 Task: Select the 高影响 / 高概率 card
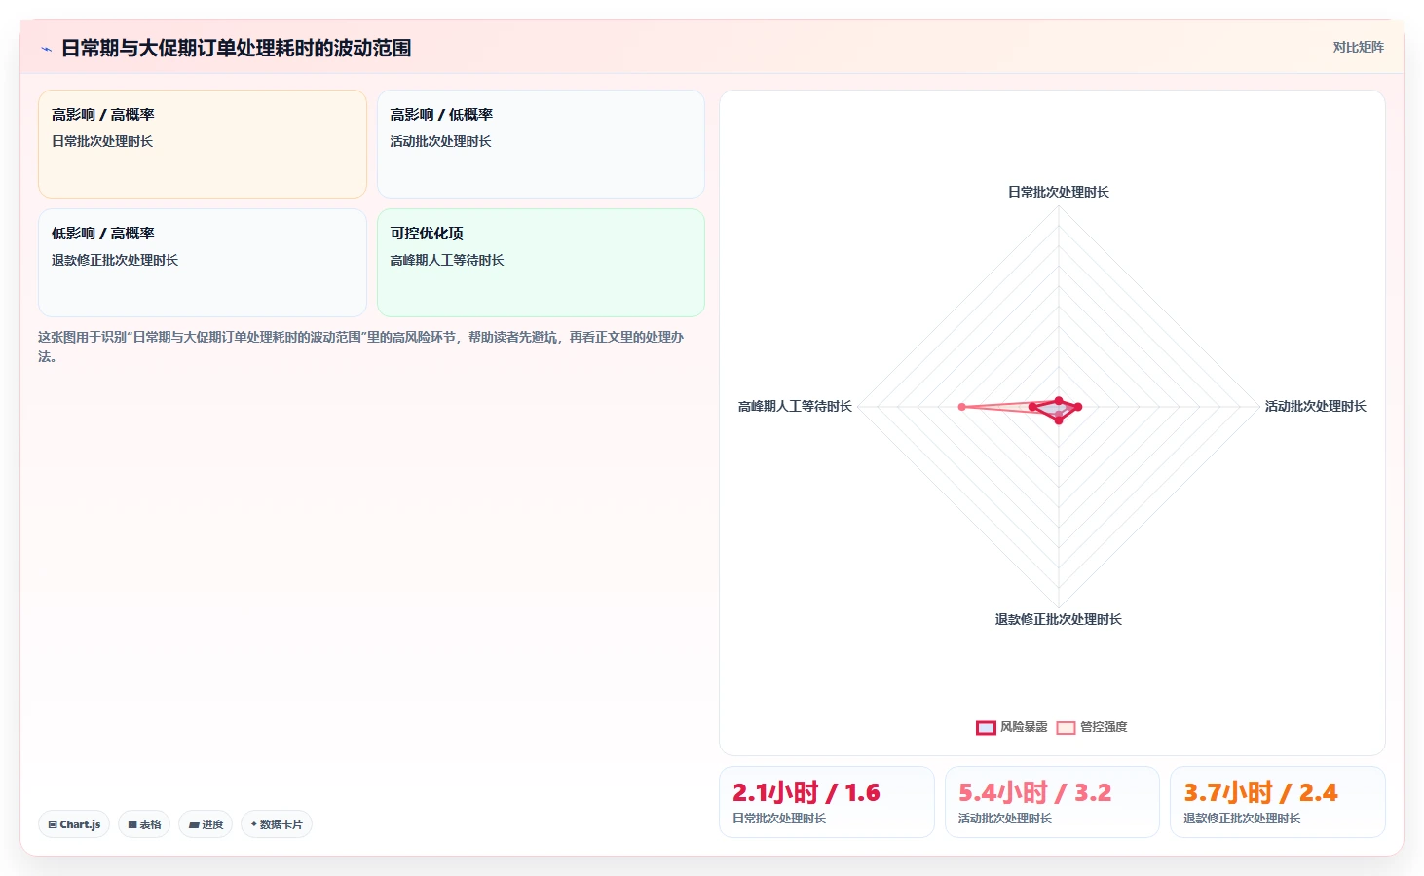(x=203, y=144)
